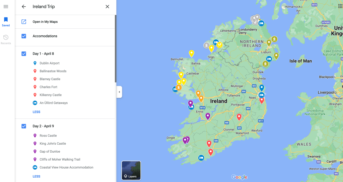
Task: Uncheck the Accomodations layer checkbox
Action: tap(24, 36)
